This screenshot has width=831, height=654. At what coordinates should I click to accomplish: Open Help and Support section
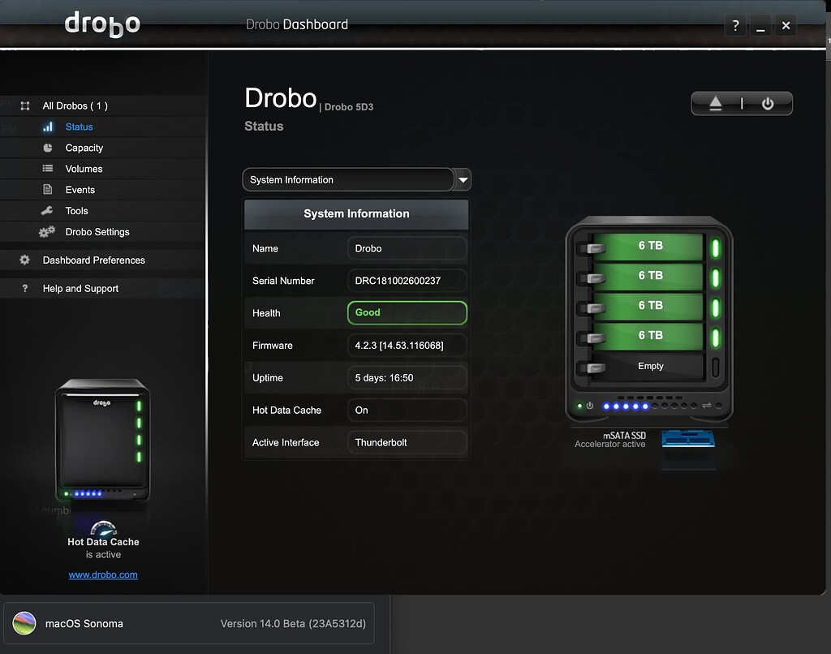coord(80,289)
